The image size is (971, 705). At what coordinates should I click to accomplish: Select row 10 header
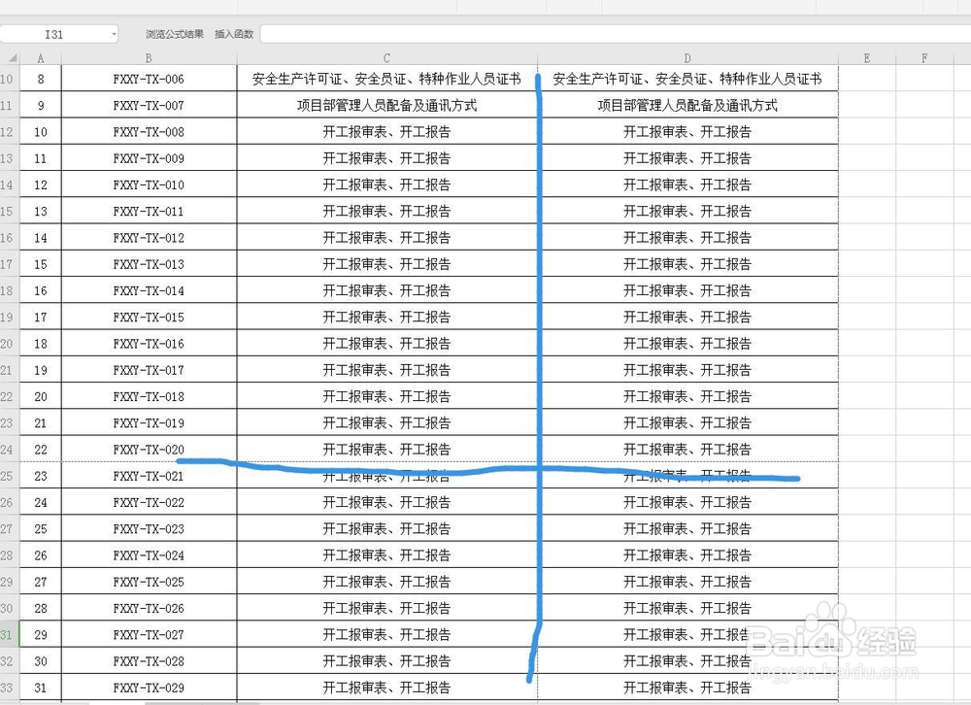pyautogui.click(x=8, y=79)
